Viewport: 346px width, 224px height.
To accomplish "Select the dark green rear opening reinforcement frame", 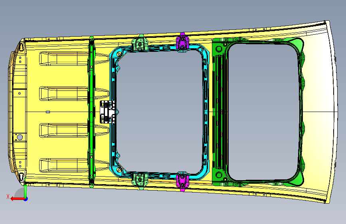I will 218,112.
